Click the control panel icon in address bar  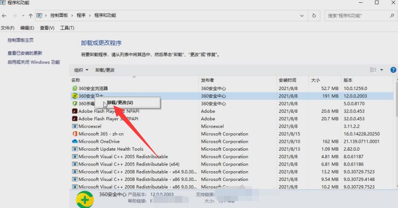(x=39, y=16)
